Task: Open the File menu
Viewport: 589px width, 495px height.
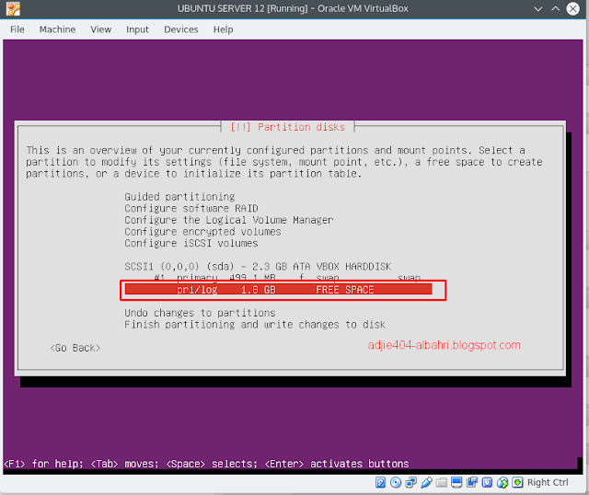Action: 17,29
